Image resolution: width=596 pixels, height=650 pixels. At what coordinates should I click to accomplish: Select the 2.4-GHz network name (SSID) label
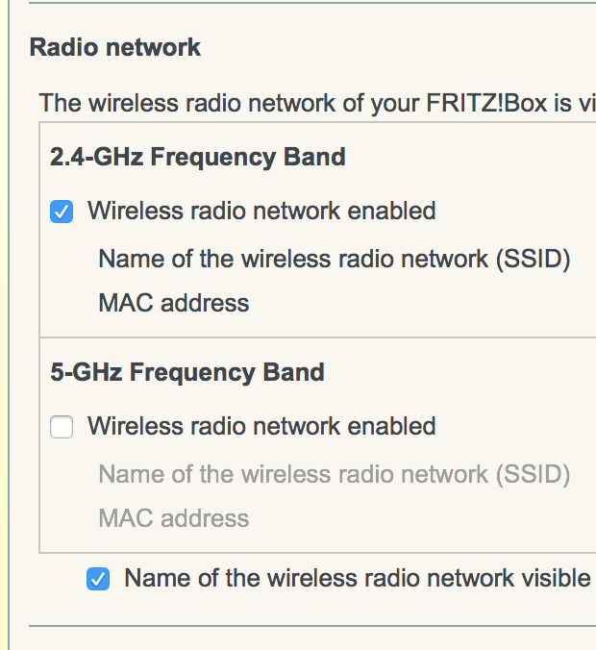[335, 259]
